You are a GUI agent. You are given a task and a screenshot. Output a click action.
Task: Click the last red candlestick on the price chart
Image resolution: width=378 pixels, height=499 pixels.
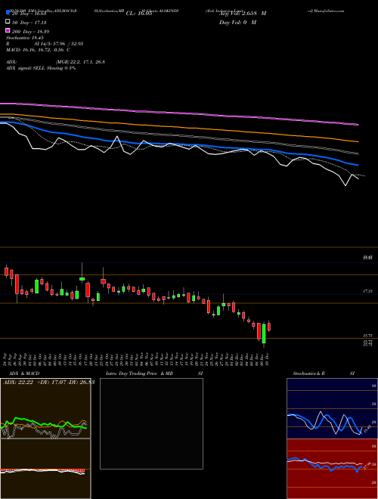[269, 327]
